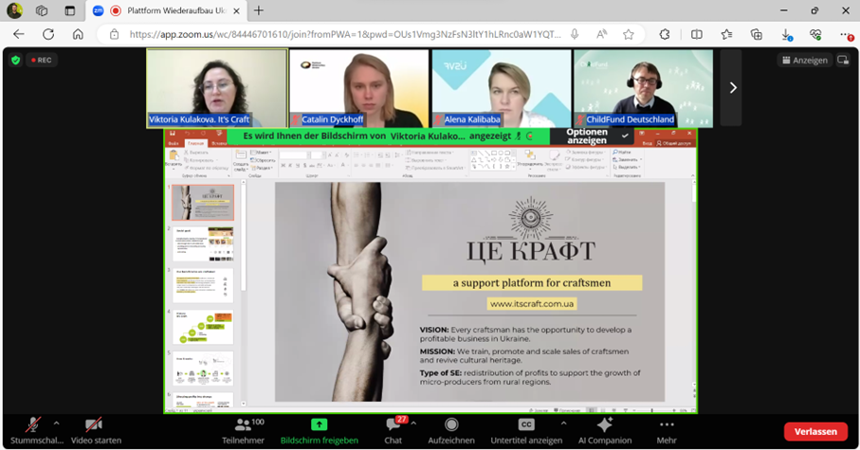Toggle microphone with Stummschalten button
The height and width of the screenshot is (450, 860).
[36, 431]
